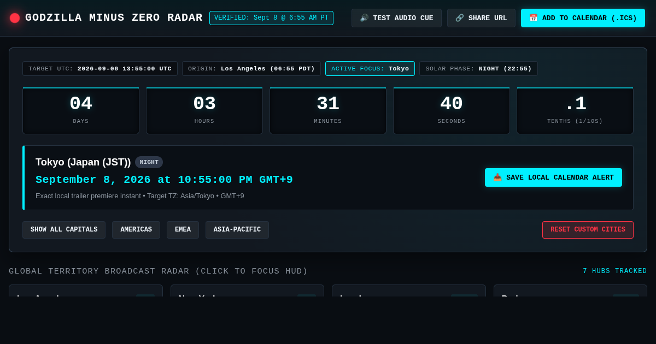Share the page URL
Screen dimensions: 656x344
[481, 18]
